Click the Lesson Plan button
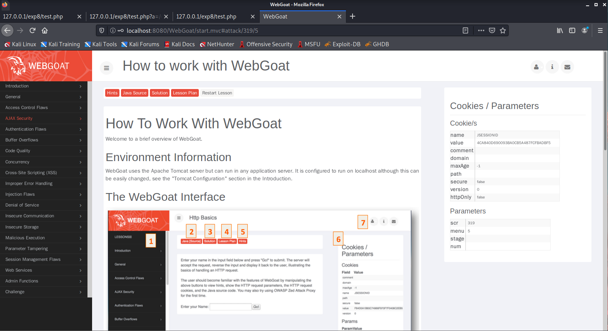 pos(185,93)
